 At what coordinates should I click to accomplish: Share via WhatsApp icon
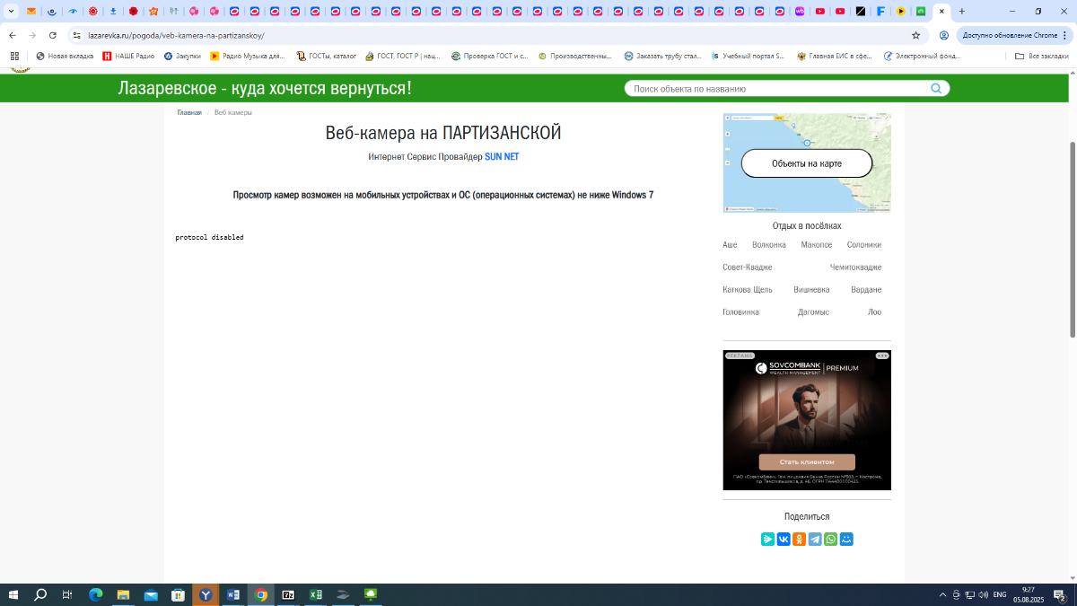pos(830,539)
